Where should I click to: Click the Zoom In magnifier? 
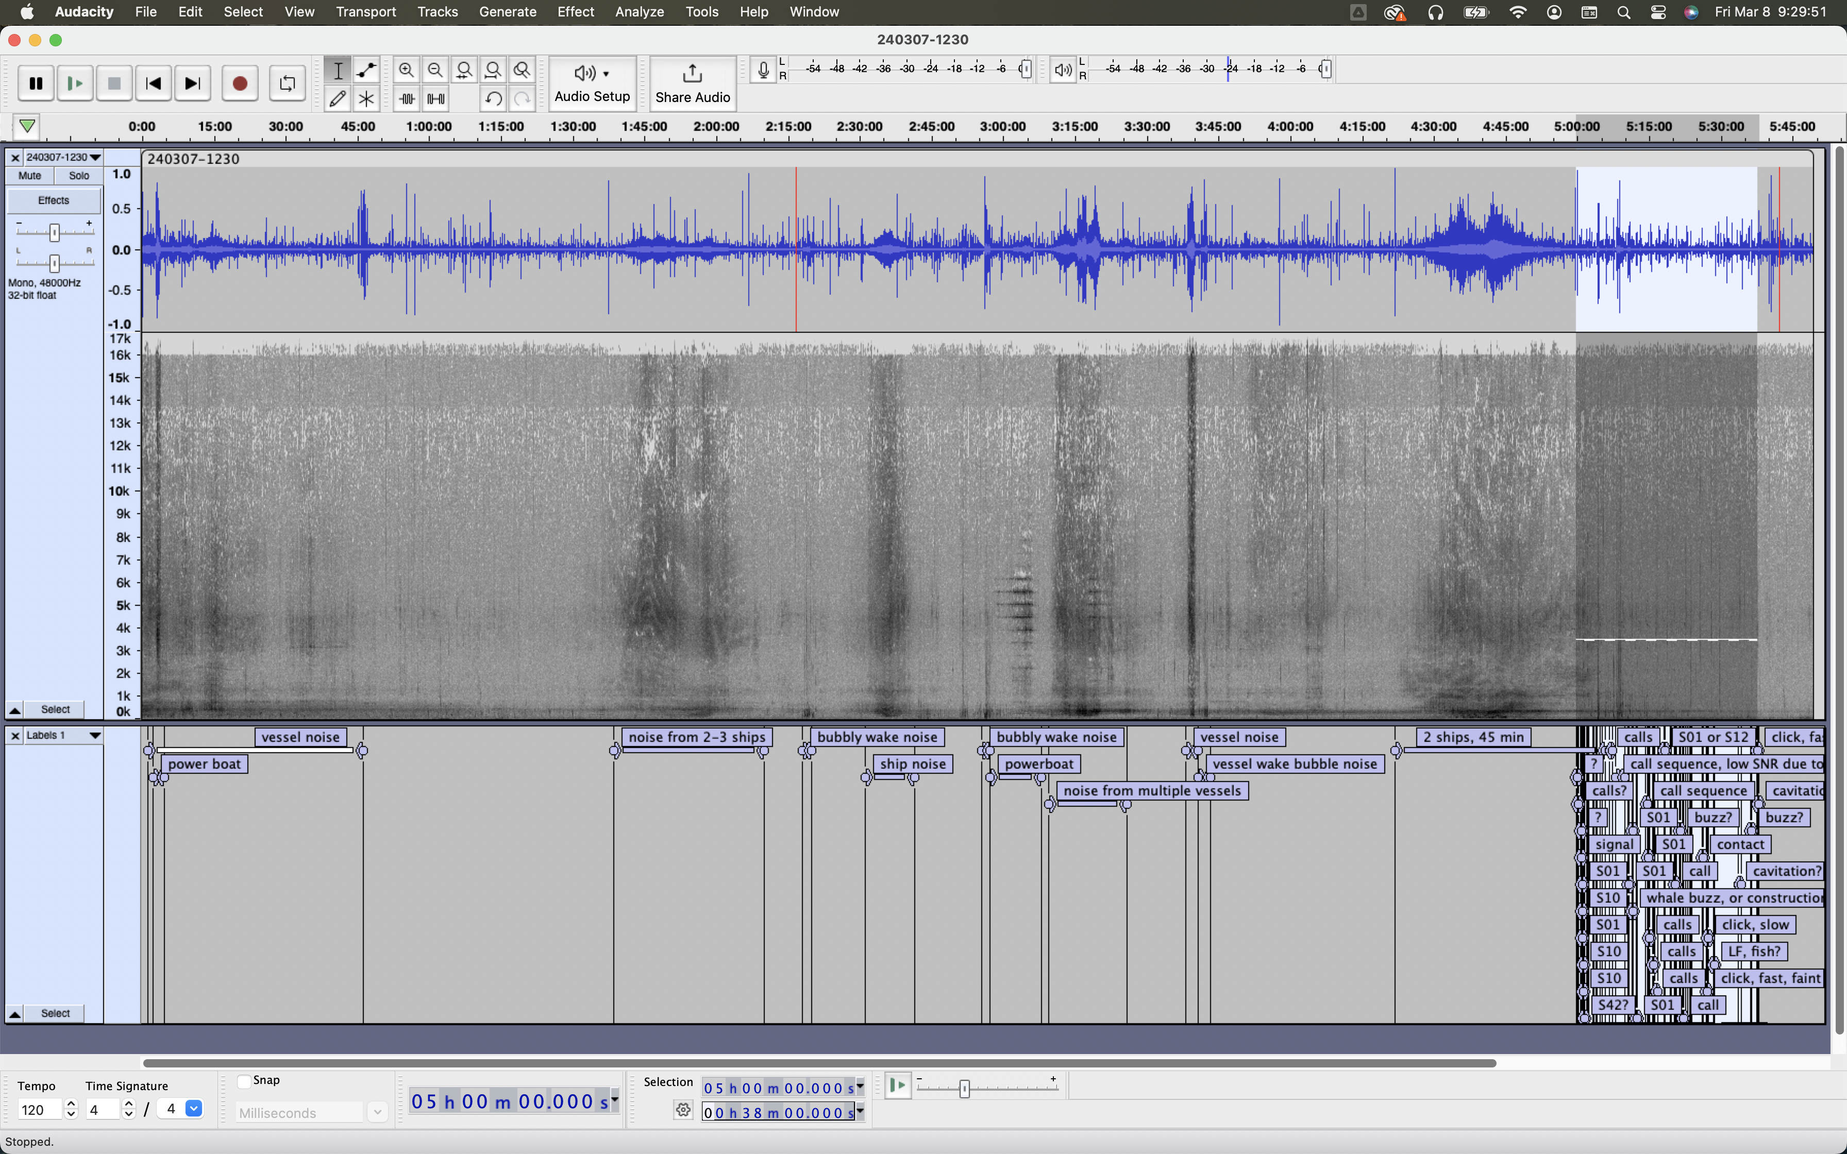[x=407, y=70]
